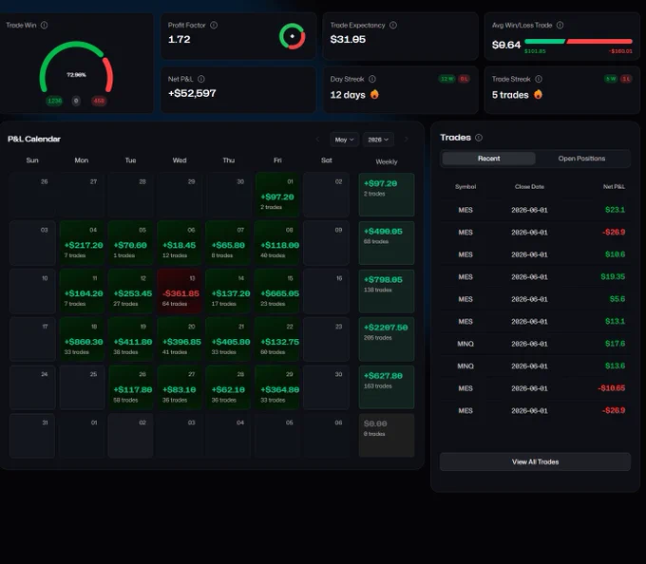Image resolution: width=646 pixels, height=564 pixels.
Task: Open the May month dropdown
Action: 345,140
